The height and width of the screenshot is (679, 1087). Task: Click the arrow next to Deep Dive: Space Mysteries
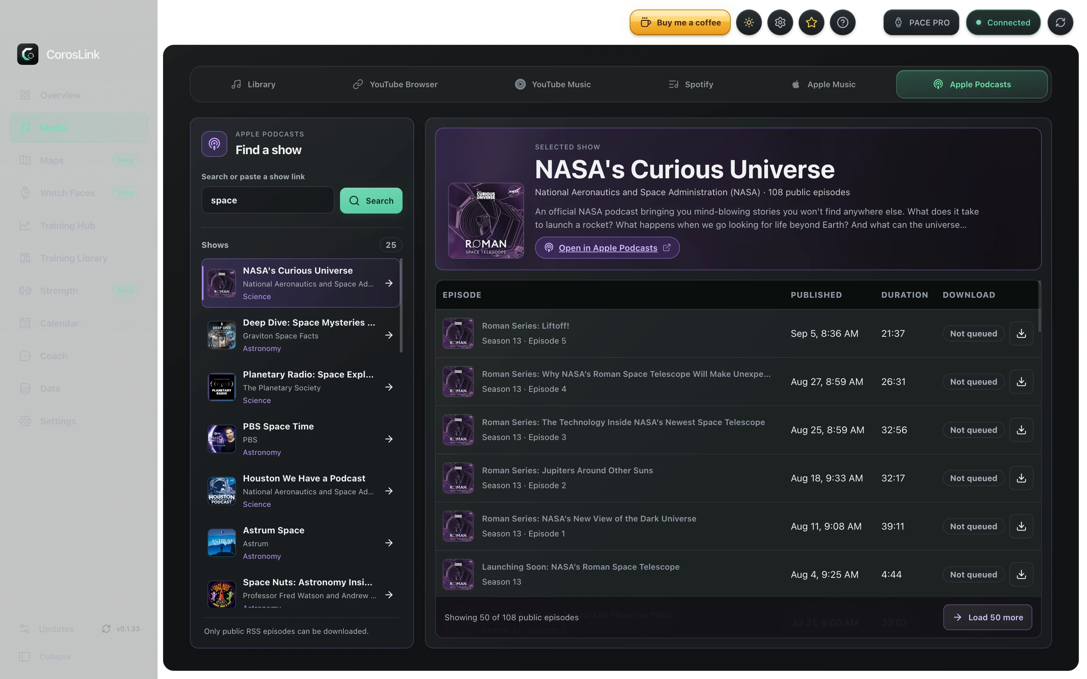pos(389,335)
